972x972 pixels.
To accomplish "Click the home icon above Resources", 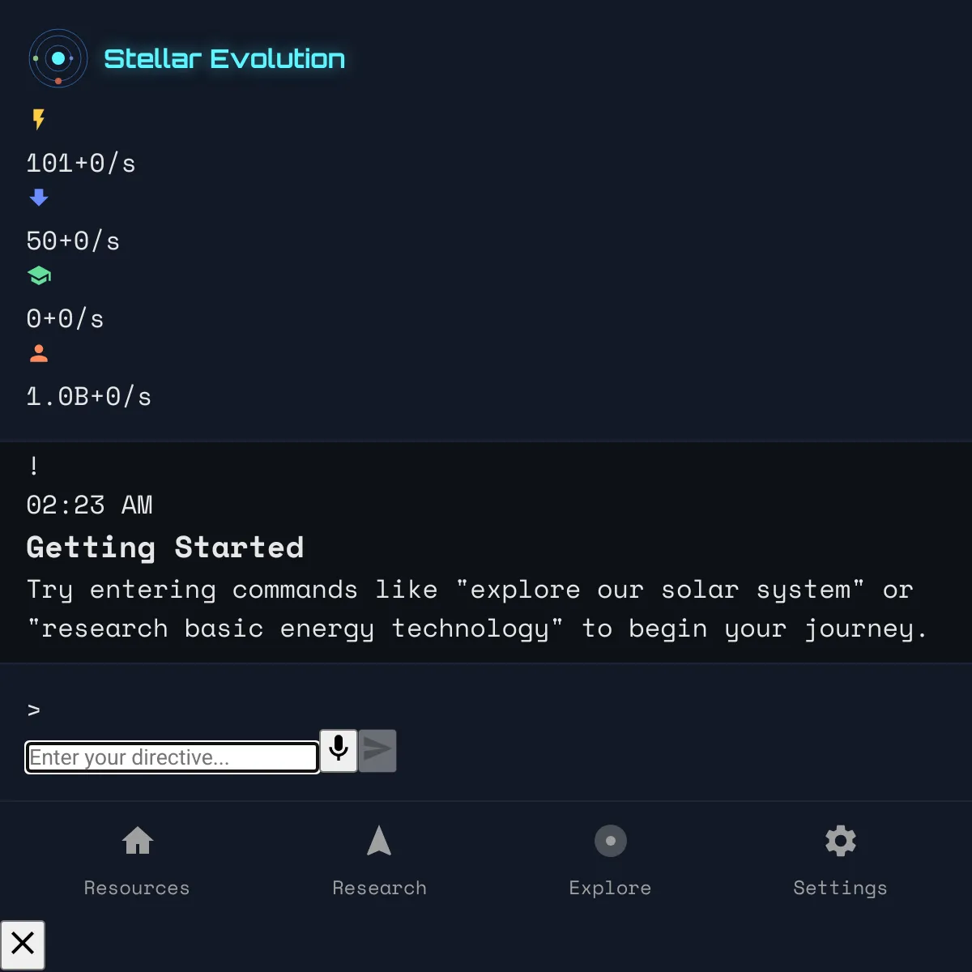I will [x=138, y=841].
